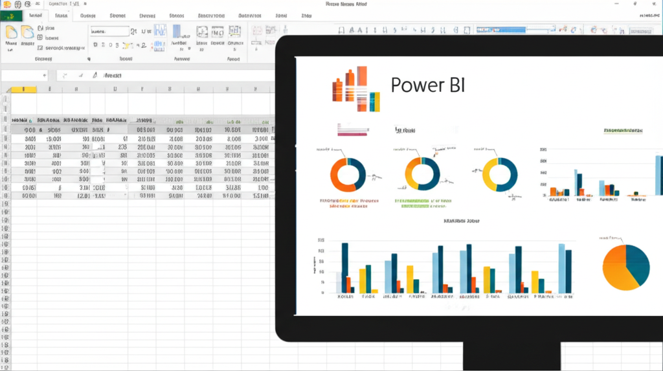Image resolution: width=663 pixels, height=371 pixels.
Task: Click the green underlined link on the dashboard
Action: coord(623,131)
